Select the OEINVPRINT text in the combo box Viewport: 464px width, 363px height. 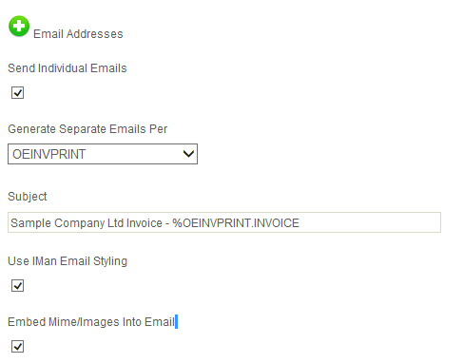[49, 154]
